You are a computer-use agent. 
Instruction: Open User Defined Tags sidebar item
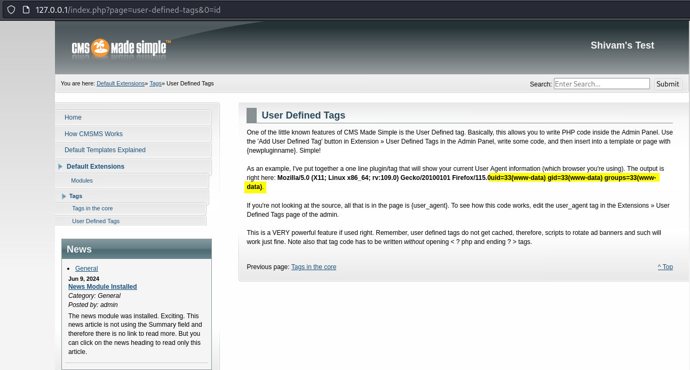(x=131, y=221)
